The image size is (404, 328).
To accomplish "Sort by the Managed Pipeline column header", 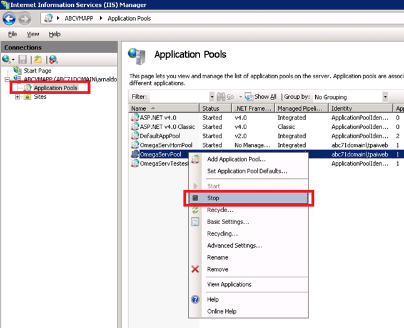I will (x=301, y=108).
